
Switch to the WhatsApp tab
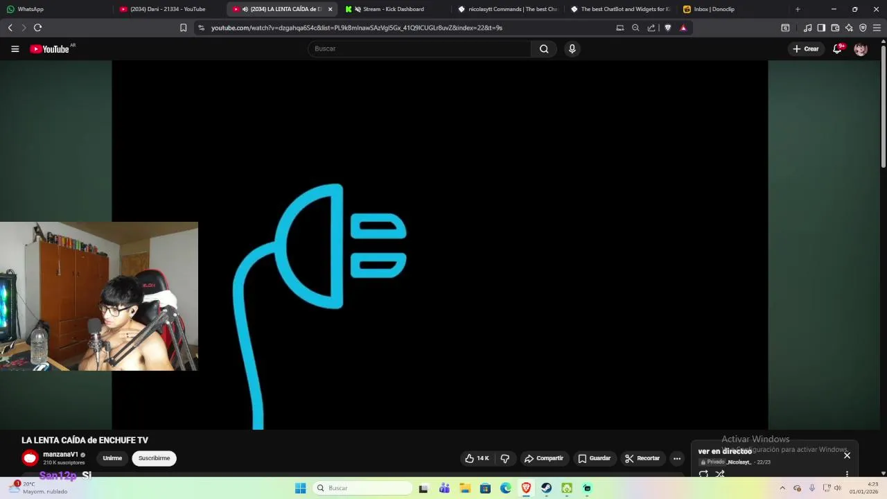pos(55,9)
